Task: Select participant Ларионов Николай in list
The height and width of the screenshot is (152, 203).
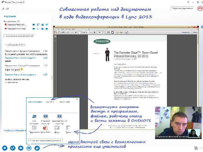Action: (x=16, y=24)
